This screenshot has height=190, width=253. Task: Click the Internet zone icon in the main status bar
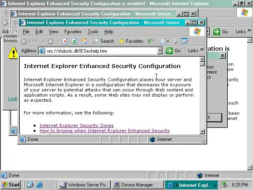tap(200, 175)
